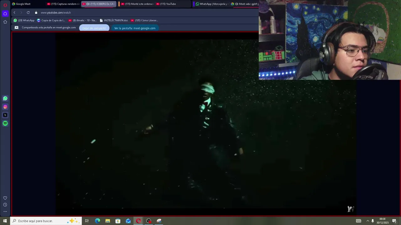This screenshot has height=225, width=401.
Task: Click the Opera browser taskbar icon
Action: tap(138, 221)
